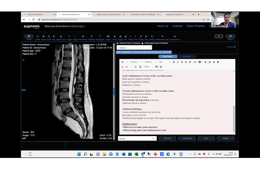The height and width of the screenshot is (169, 260).
Task: Select Radiologists Report Templates radio
Action: click(143, 43)
